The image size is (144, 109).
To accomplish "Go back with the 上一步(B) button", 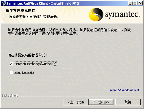I will [x=76, y=102].
